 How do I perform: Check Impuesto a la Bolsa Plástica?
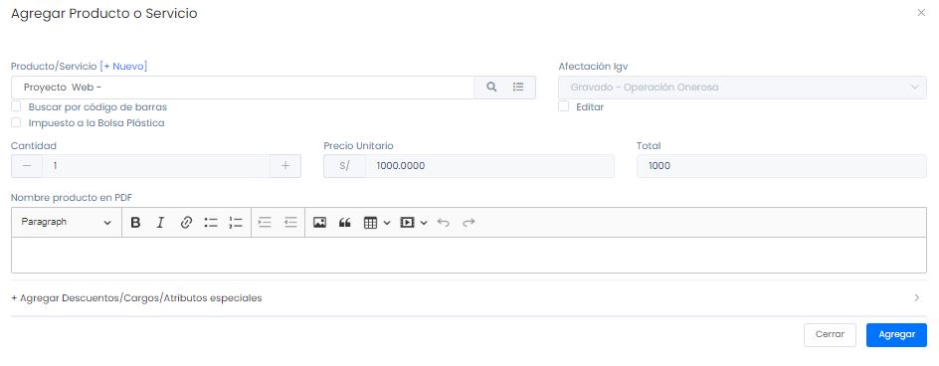point(16,122)
